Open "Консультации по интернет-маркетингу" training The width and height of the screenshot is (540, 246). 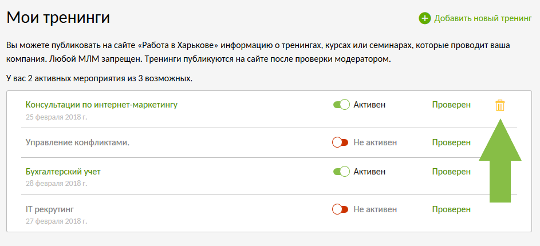(x=101, y=105)
